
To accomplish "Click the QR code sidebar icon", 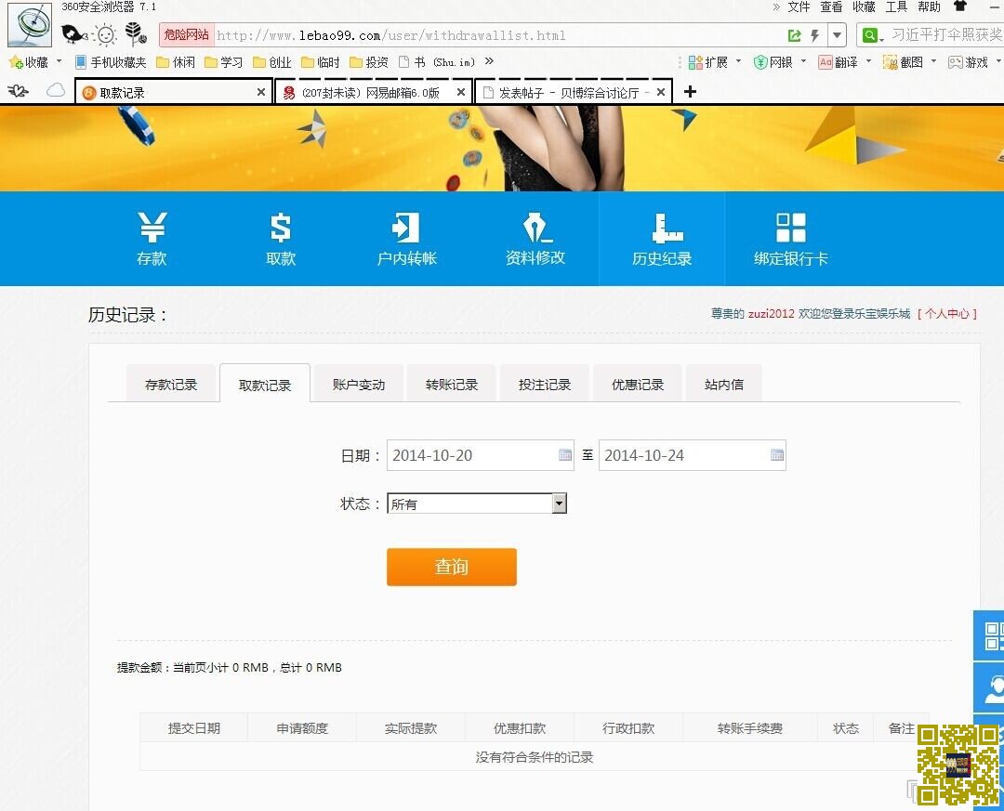I will 989,635.
